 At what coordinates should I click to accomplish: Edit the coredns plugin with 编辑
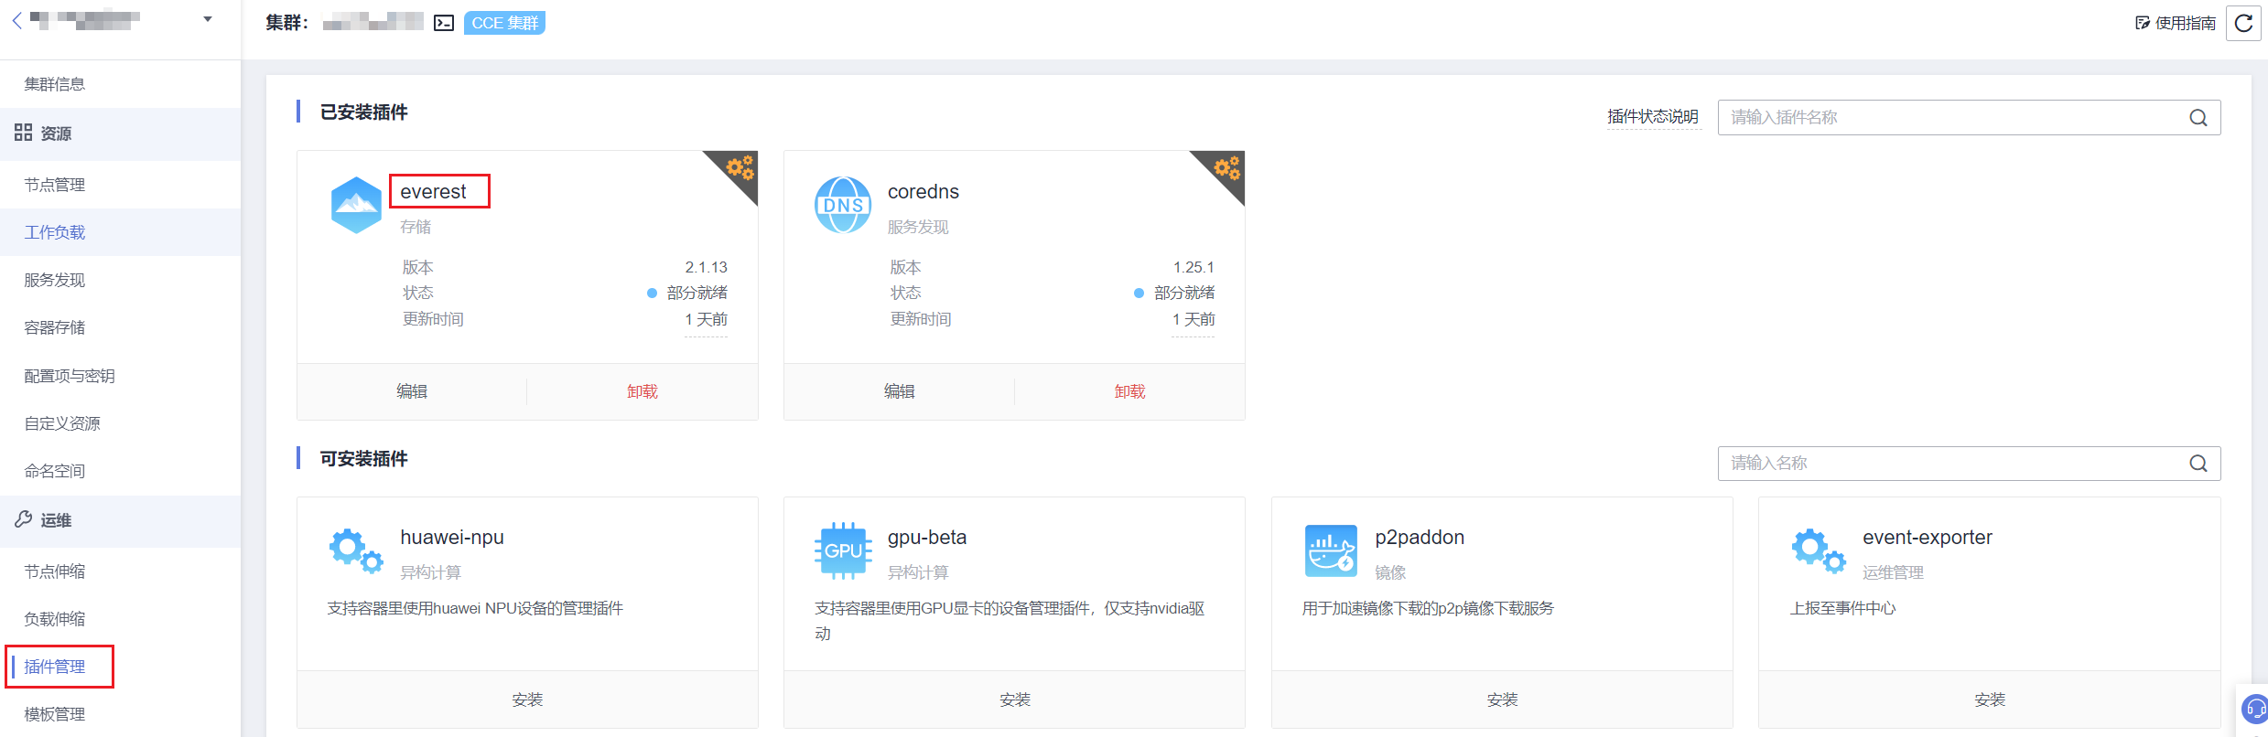click(x=900, y=391)
